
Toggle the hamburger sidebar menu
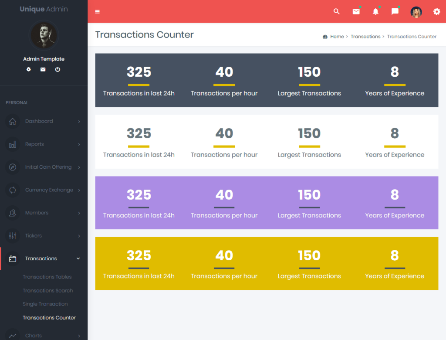click(97, 12)
